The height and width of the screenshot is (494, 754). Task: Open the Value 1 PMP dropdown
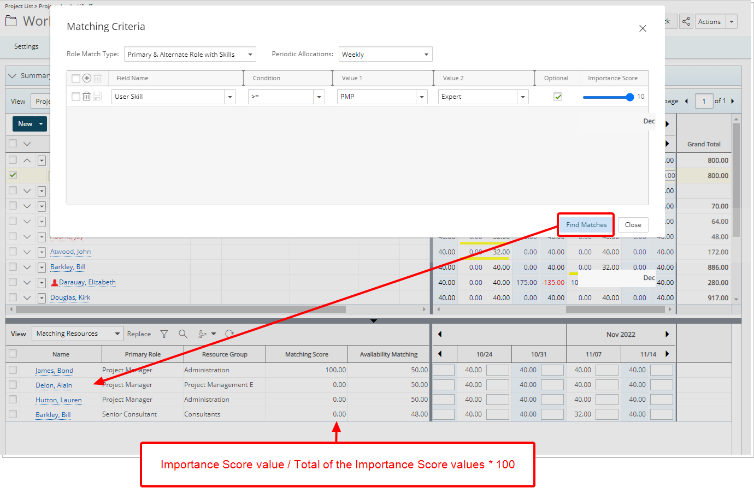[x=421, y=97]
